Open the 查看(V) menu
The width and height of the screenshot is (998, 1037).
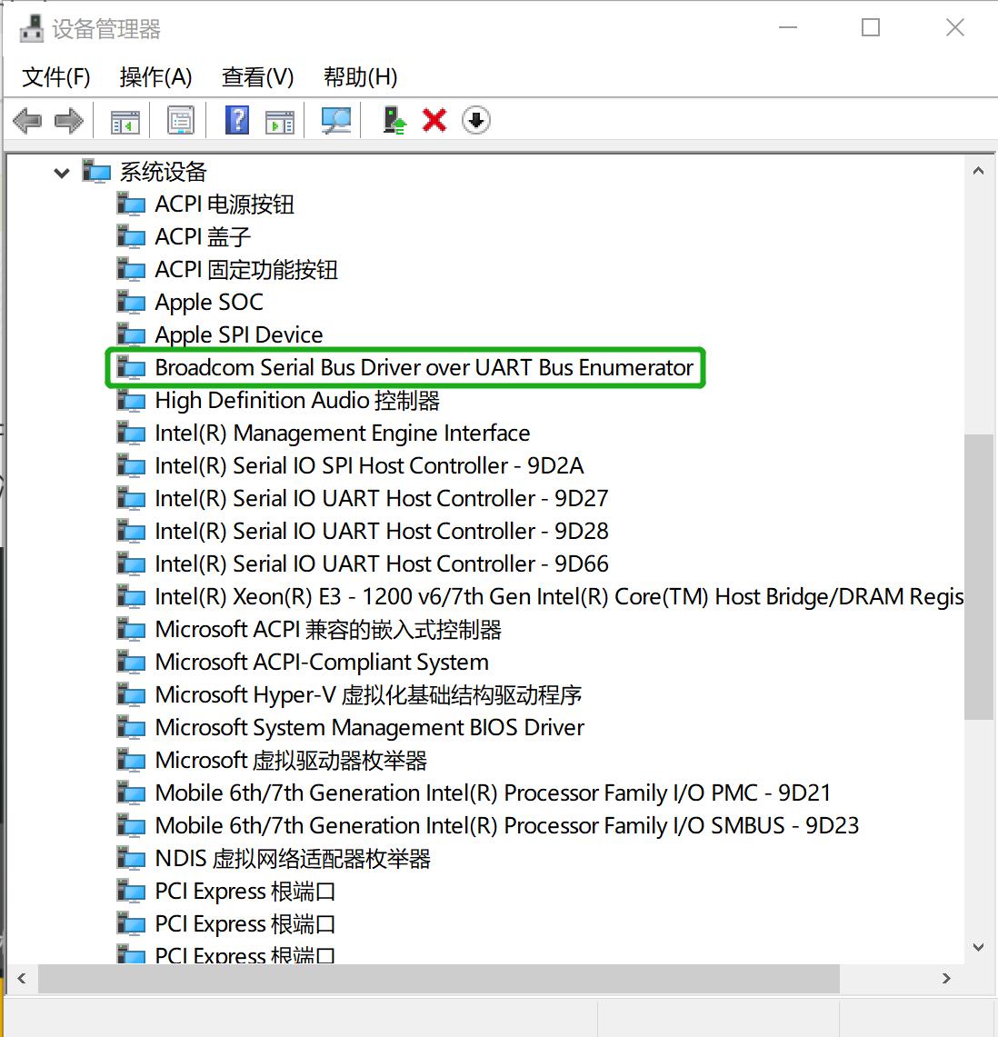pyautogui.click(x=257, y=77)
